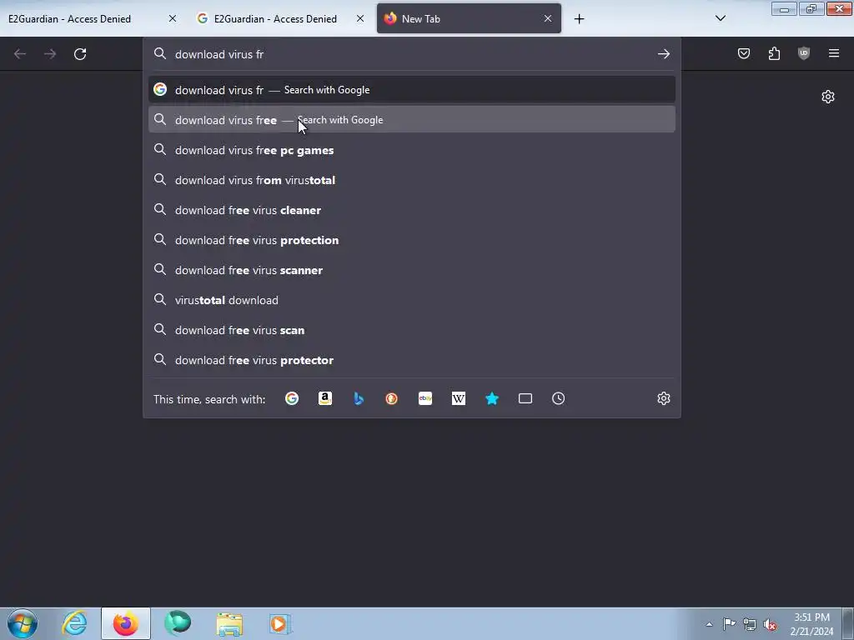Reload the page with the refresh icon
The width and height of the screenshot is (854, 640).
click(80, 54)
